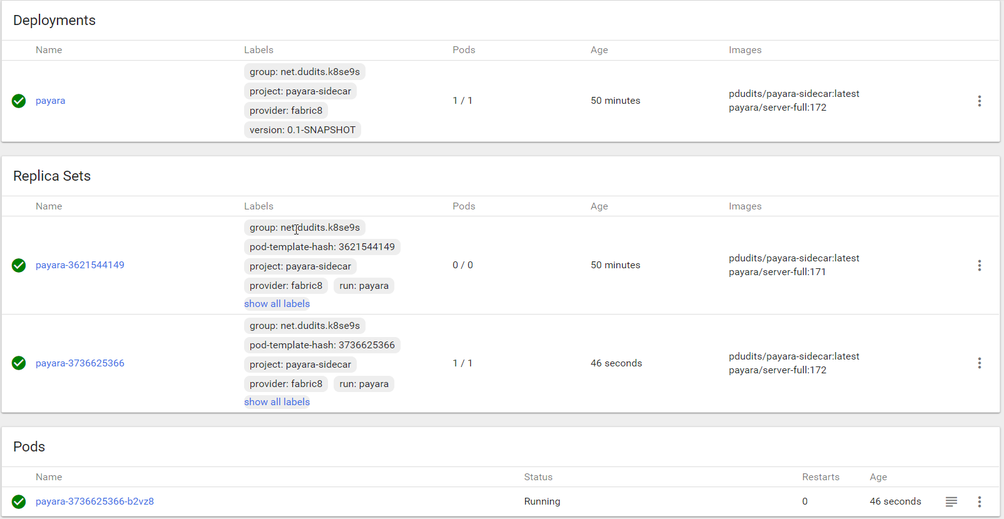
Task: Click the 0 / 0 pods count
Action: (x=463, y=265)
